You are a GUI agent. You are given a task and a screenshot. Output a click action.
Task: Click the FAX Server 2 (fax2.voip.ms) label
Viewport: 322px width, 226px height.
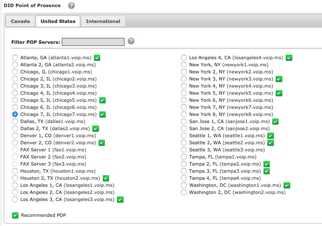point(53,157)
